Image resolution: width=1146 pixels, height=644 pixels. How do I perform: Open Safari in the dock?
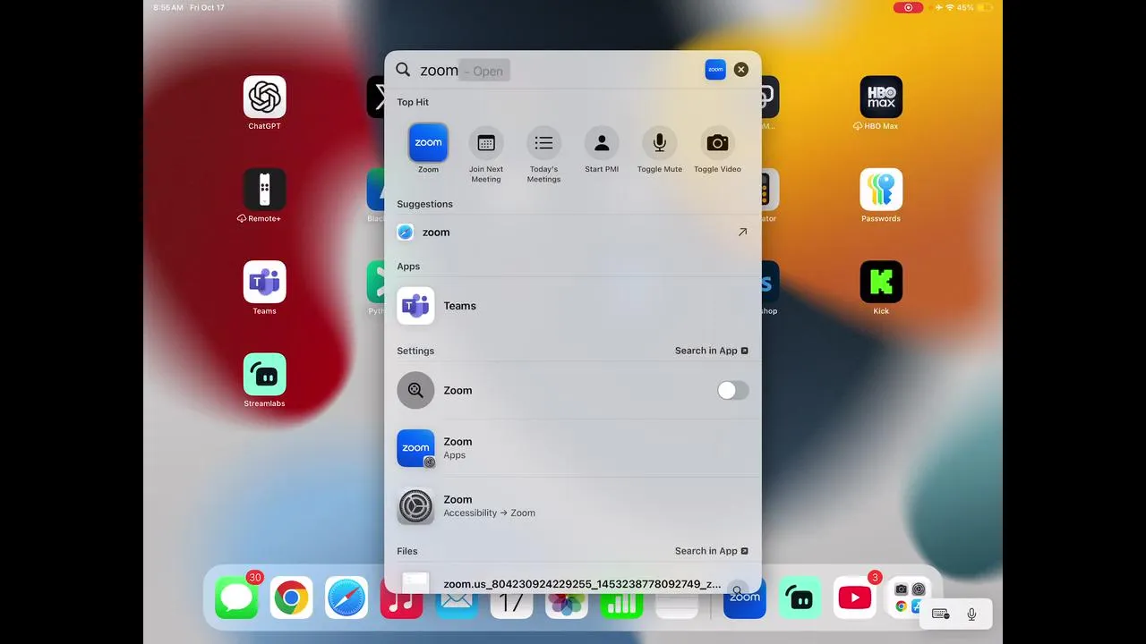point(346,597)
